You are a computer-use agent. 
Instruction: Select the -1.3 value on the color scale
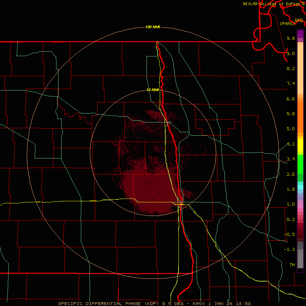click(289, 250)
